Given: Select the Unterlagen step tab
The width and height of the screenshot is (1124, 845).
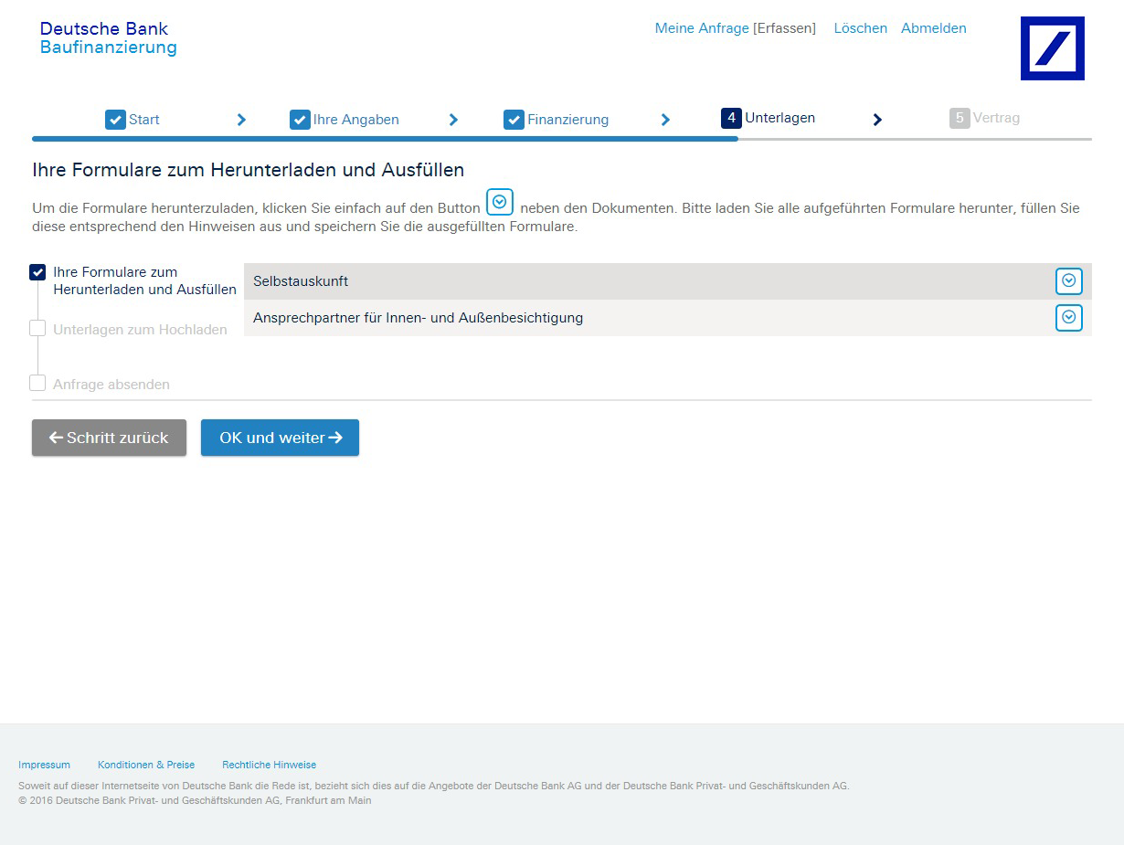Looking at the screenshot, I should tap(769, 118).
